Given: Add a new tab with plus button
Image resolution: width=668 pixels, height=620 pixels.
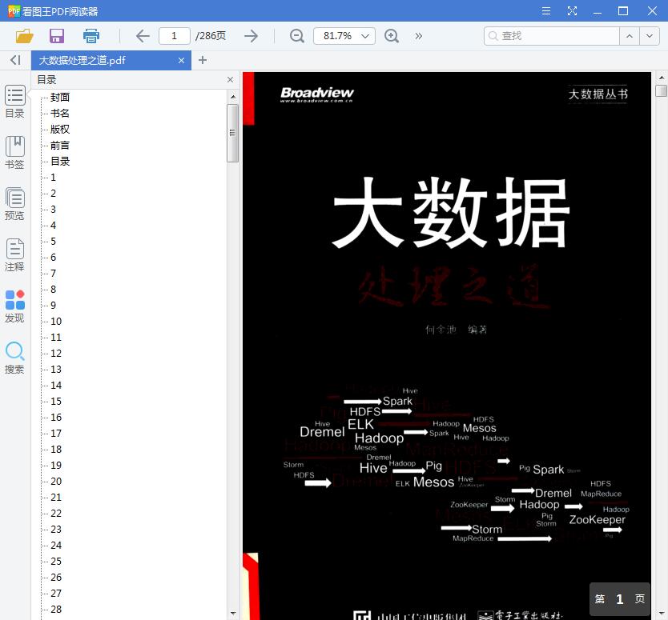Looking at the screenshot, I should click(x=203, y=60).
